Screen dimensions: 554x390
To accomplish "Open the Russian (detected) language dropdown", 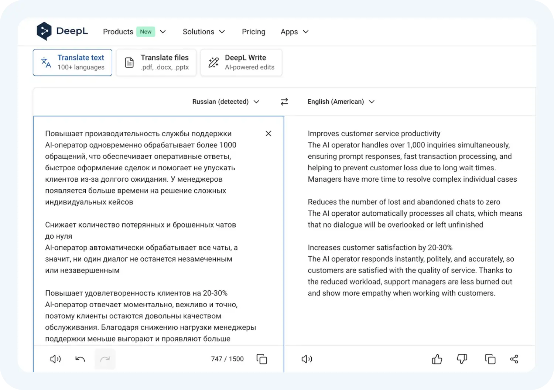I will point(226,102).
